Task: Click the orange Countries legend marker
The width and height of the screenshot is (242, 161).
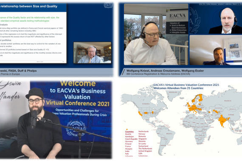Action: [x=127, y=129]
